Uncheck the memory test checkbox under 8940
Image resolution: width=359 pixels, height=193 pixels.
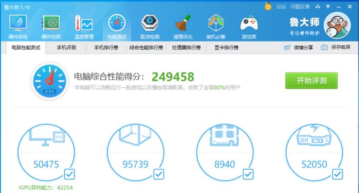tap(248, 174)
